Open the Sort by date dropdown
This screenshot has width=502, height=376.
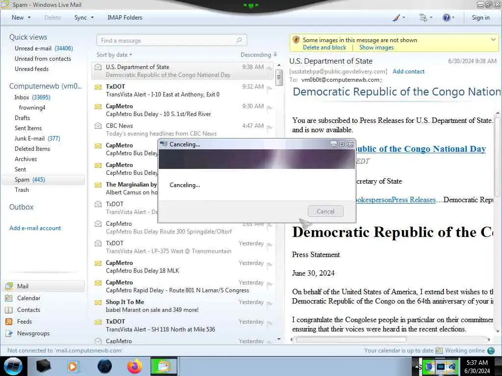click(114, 55)
